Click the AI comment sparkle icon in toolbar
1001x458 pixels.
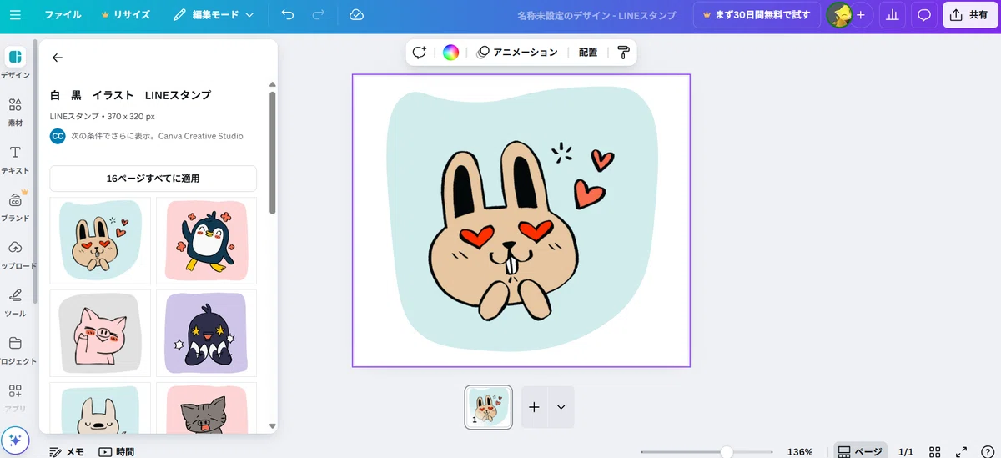[x=420, y=53]
